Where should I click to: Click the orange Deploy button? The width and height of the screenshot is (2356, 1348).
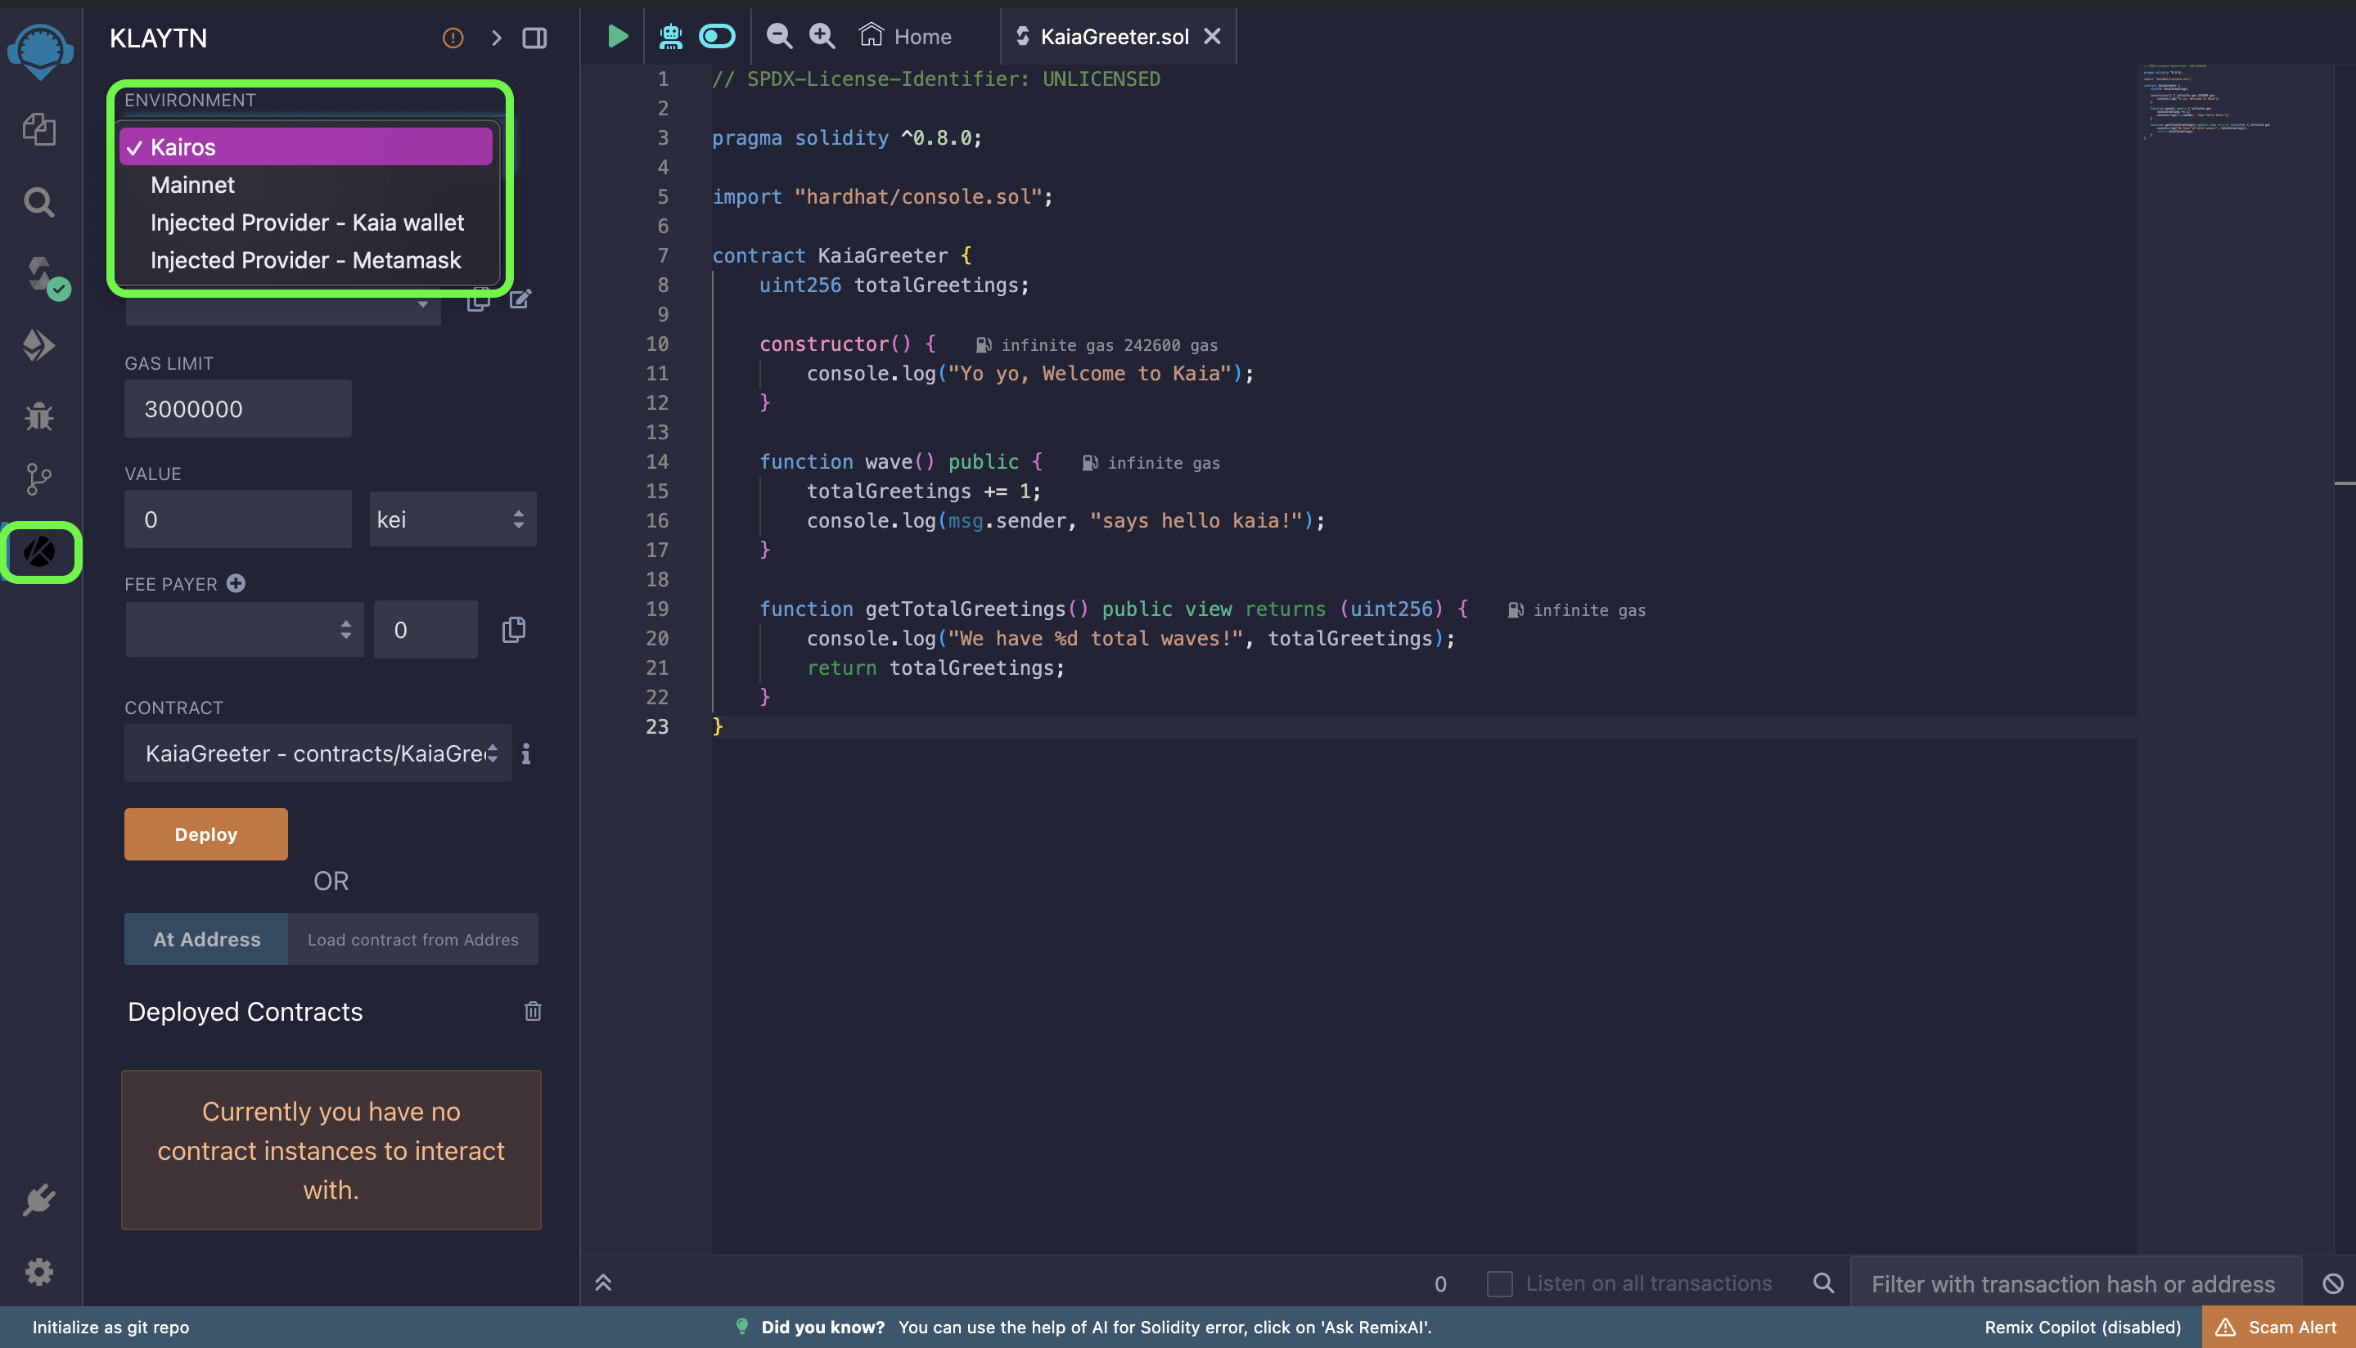coord(205,834)
